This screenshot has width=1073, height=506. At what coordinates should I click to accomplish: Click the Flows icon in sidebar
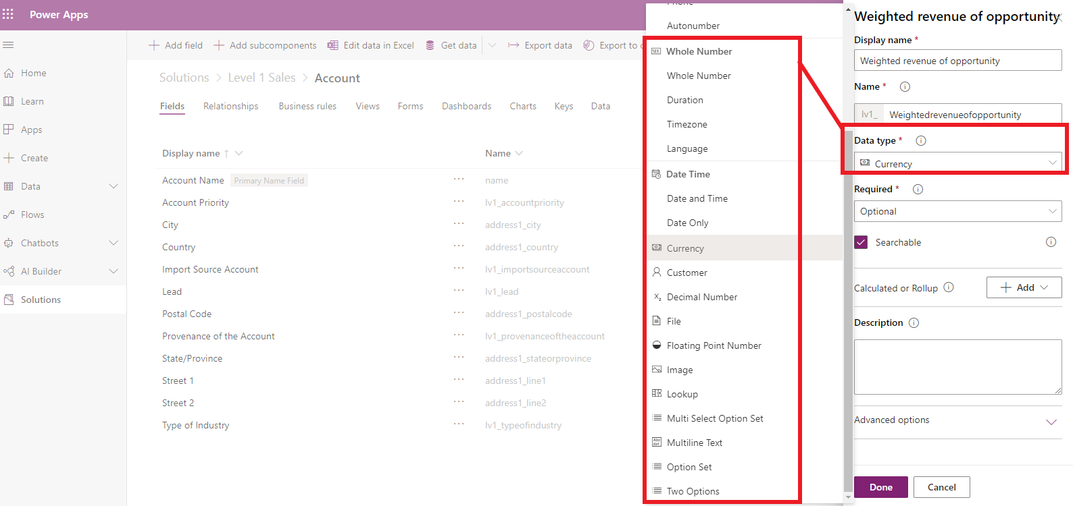click(9, 215)
